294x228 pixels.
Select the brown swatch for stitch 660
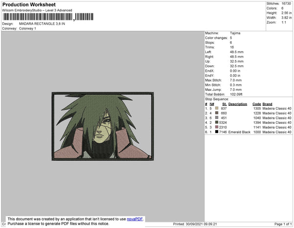tap(217, 113)
